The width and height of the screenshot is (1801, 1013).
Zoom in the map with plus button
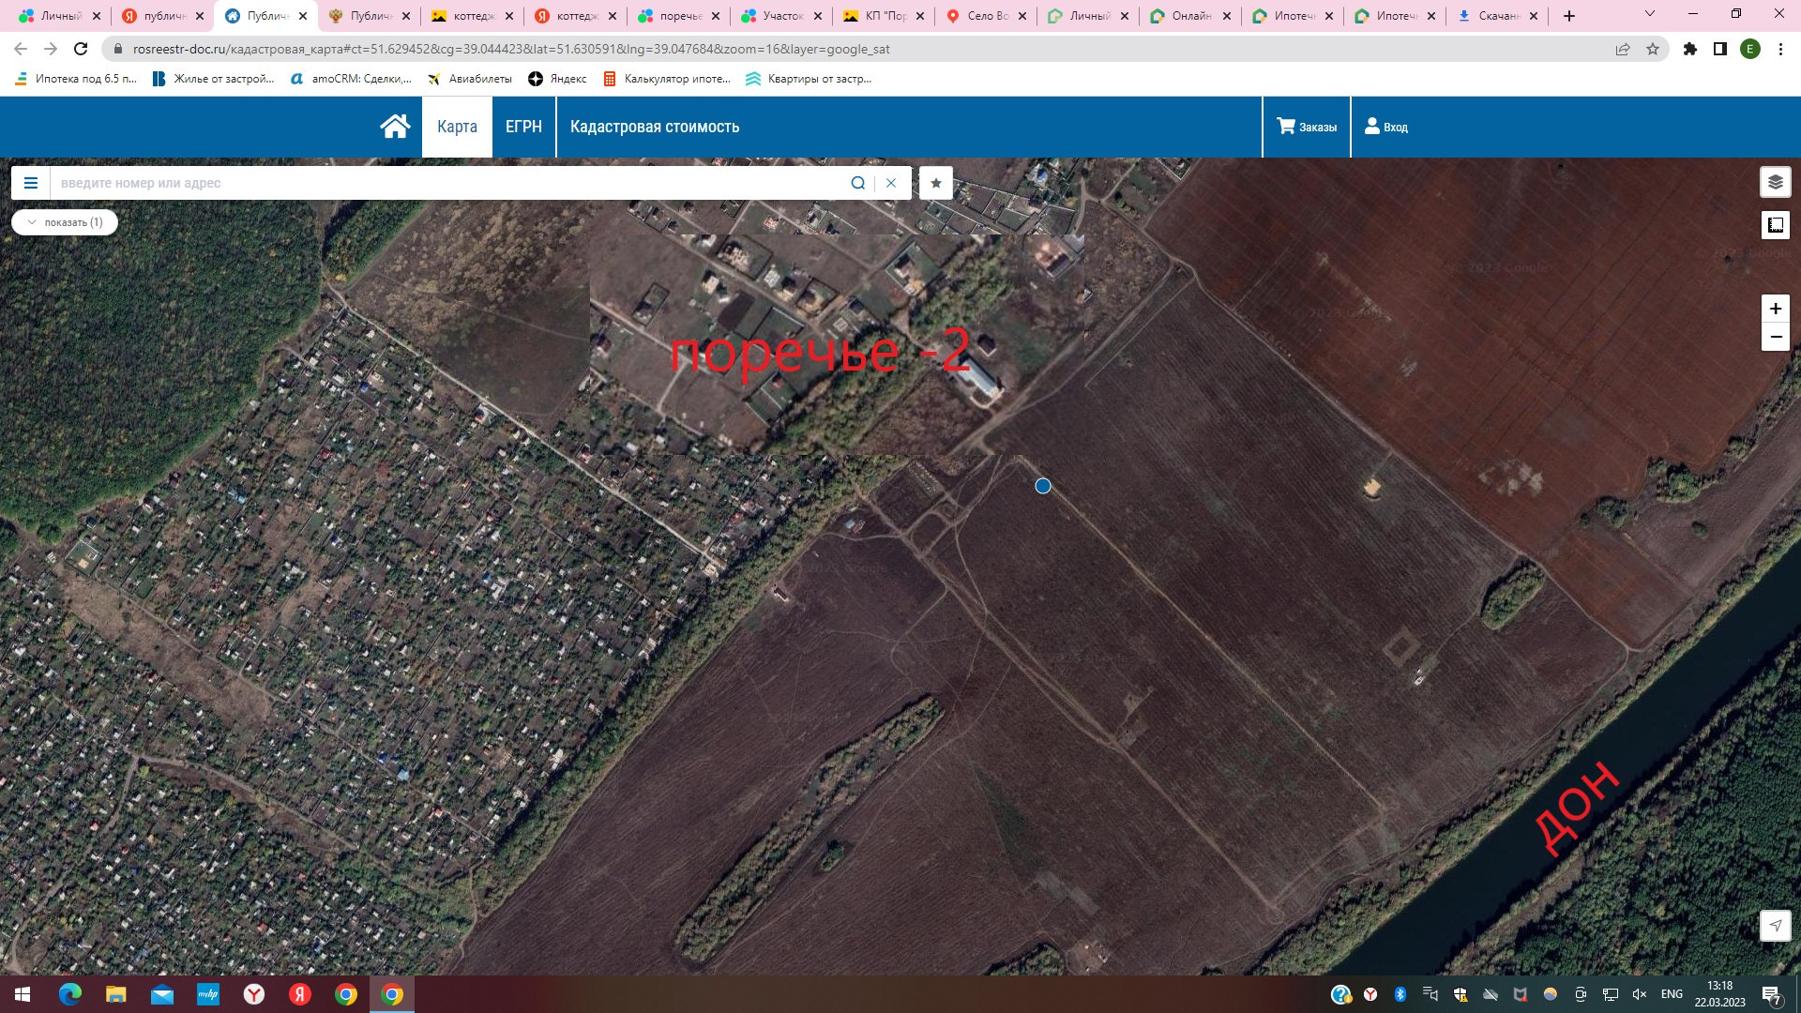[x=1775, y=309]
